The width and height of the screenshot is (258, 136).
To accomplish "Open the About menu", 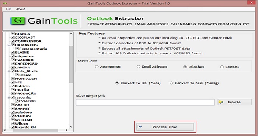I will [x=21, y=9].
